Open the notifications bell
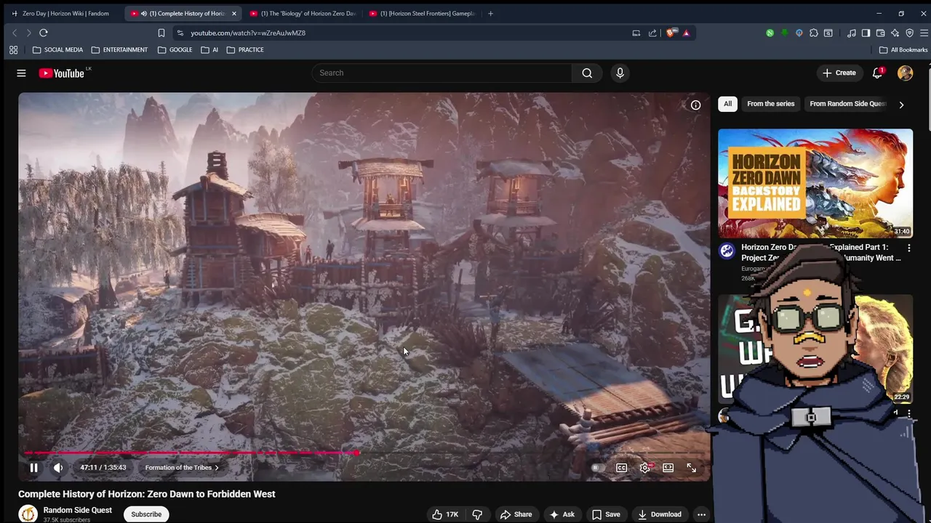Image resolution: width=931 pixels, height=523 pixels. click(877, 73)
